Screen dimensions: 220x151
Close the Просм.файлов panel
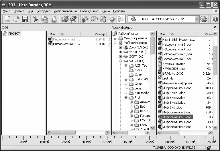tap(215, 27)
